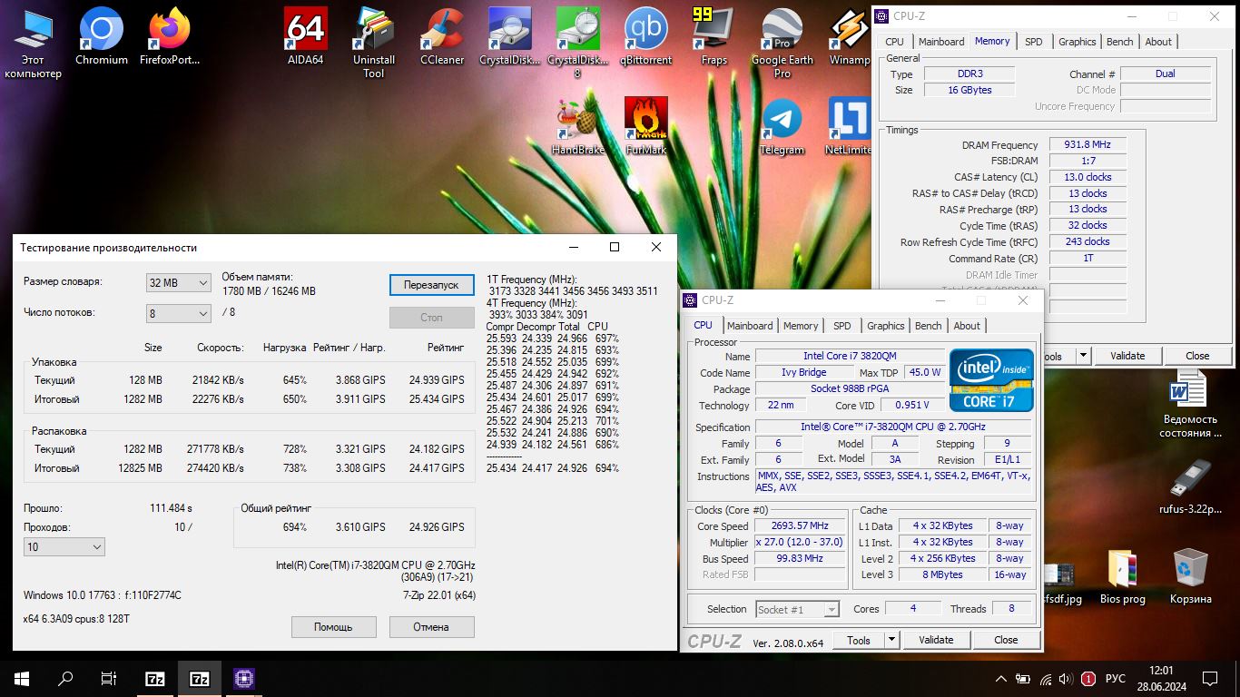Screen dimensions: 1240x697
Task: Open Task View on the taskbar
Action: 109,678
